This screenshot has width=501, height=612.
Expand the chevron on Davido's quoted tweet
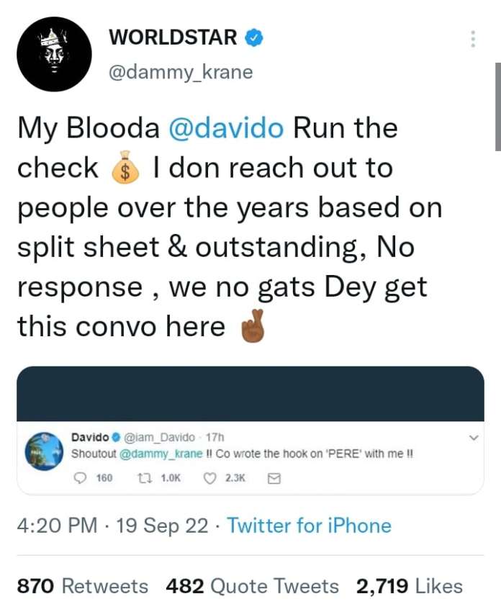pyautogui.click(x=474, y=437)
